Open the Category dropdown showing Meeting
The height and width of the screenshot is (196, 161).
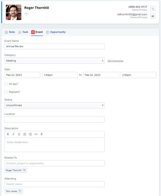tap(54, 61)
